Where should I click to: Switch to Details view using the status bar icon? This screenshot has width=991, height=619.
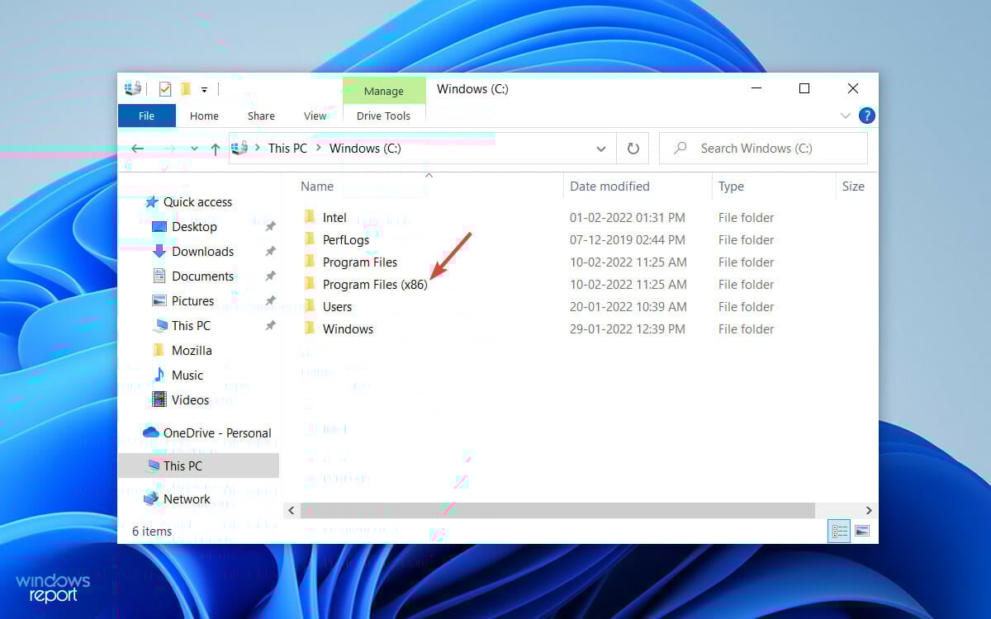839,531
